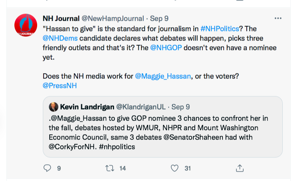Click the reply speech bubble icon
This screenshot has width=296, height=181.
tap(47, 168)
